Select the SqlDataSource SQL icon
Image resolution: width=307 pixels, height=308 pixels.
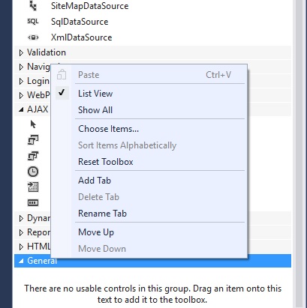click(33, 22)
